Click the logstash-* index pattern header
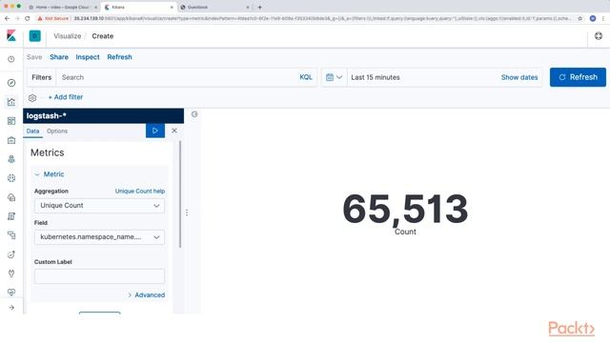Viewport: 610px width, 343px height. [x=104, y=116]
